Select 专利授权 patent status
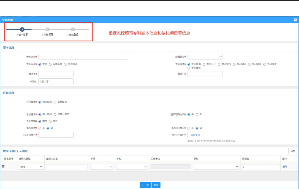 [x=219, y=64]
